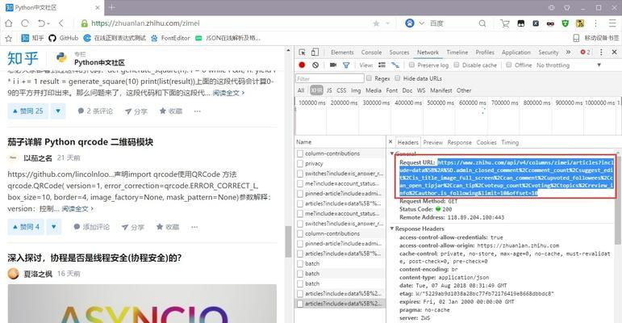Open article 茄子详解 Python qrcode 二维码模块
Screen dimensions: 622x323
[x=80, y=142]
